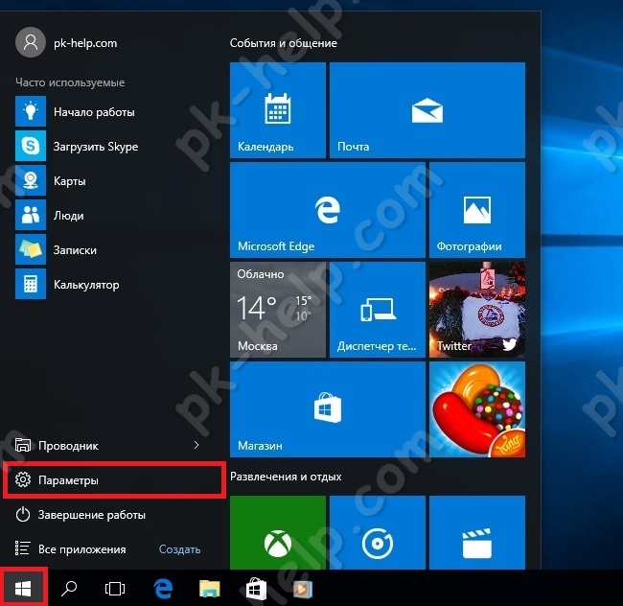Open the Twitter live tile
Image resolution: width=623 pixels, height=606 pixels.
pyautogui.click(x=476, y=310)
